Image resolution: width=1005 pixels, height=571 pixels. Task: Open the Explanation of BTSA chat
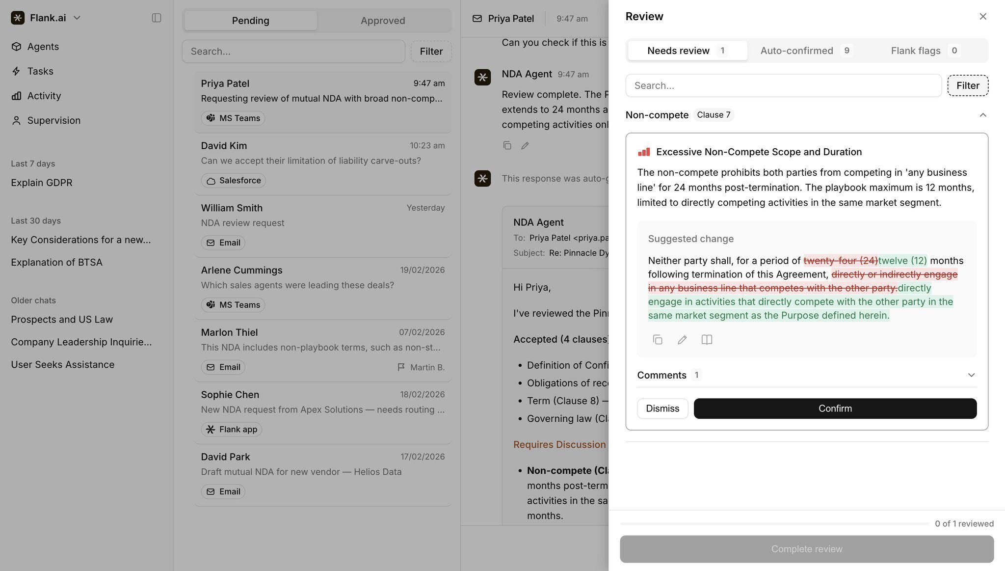[x=57, y=262]
